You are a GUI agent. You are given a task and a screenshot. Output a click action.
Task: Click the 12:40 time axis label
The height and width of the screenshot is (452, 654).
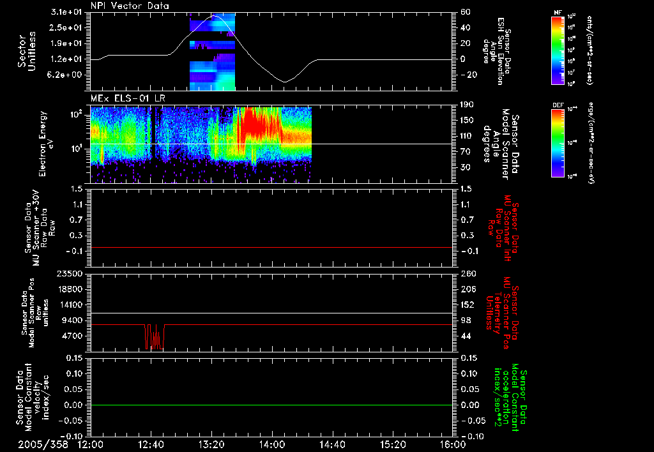(x=151, y=444)
